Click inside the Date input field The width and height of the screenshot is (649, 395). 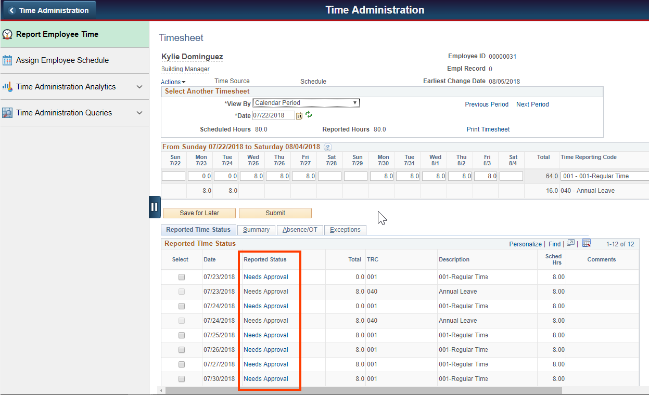coord(274,115)
